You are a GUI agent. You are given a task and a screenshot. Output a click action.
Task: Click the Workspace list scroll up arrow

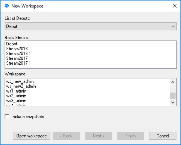tap(173, 82)
